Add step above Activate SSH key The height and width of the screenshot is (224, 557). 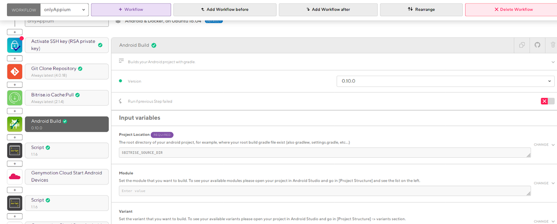coord(14,32)
